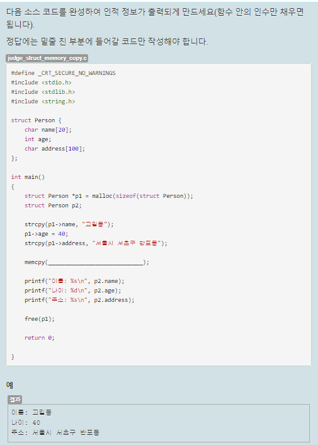
Task: Click the #define _CRT_SECURE_NO_WARNINGS line
Action: pyautogui.click(x=63, y=73)
